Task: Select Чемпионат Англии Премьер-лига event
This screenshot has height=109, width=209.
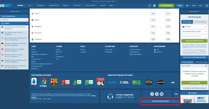Action: (x=14, y=39)
